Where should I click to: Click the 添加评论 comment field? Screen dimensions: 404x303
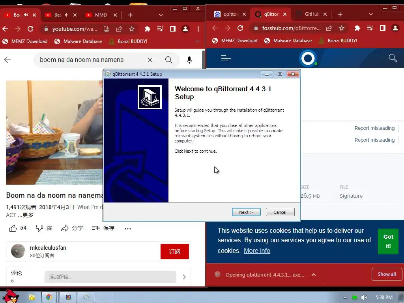pyautogui.click(x=110, y=277)
